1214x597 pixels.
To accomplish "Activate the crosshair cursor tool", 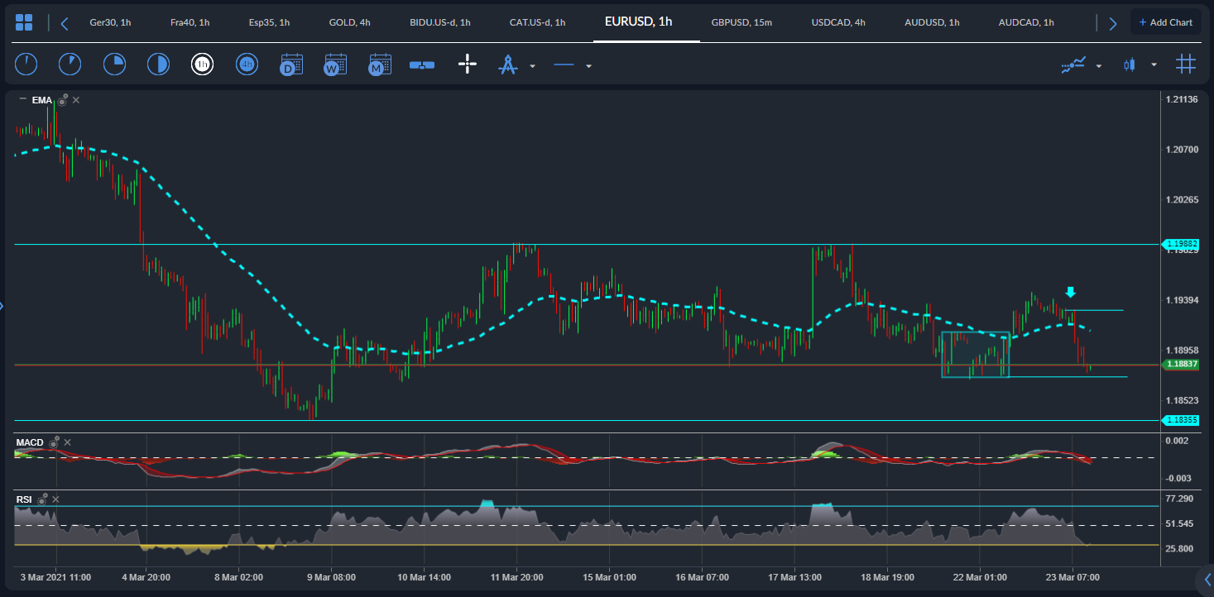I will 468,64.
